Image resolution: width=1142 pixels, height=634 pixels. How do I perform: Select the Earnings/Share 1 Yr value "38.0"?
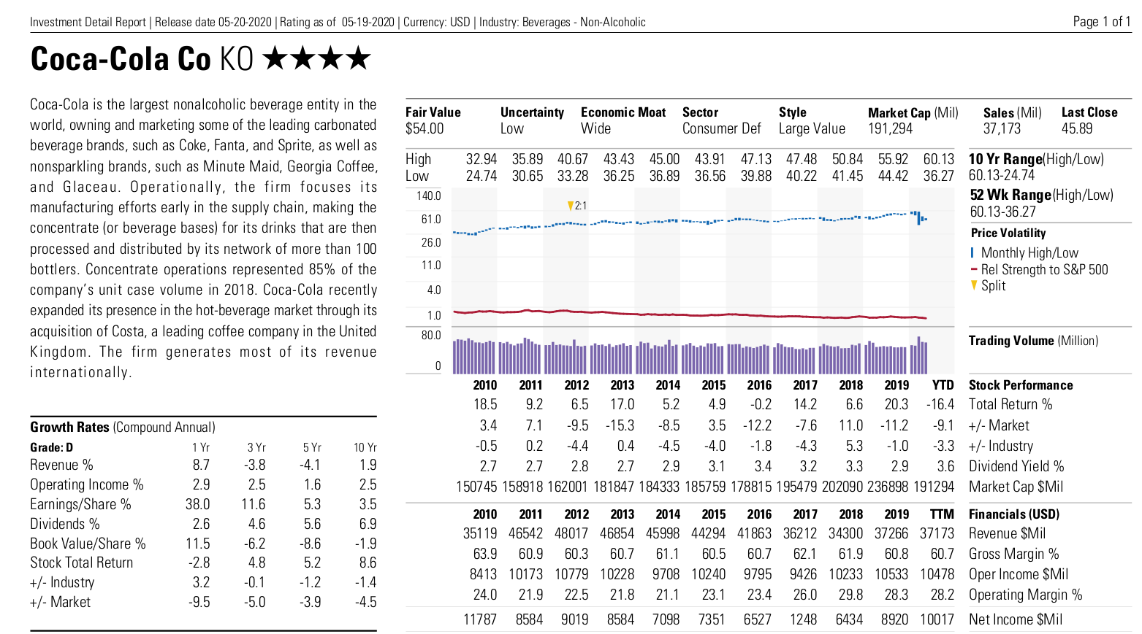(197, 504)
